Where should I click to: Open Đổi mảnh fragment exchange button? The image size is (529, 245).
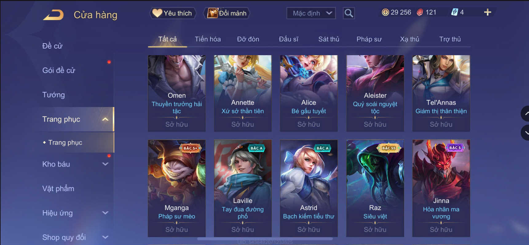227,13
